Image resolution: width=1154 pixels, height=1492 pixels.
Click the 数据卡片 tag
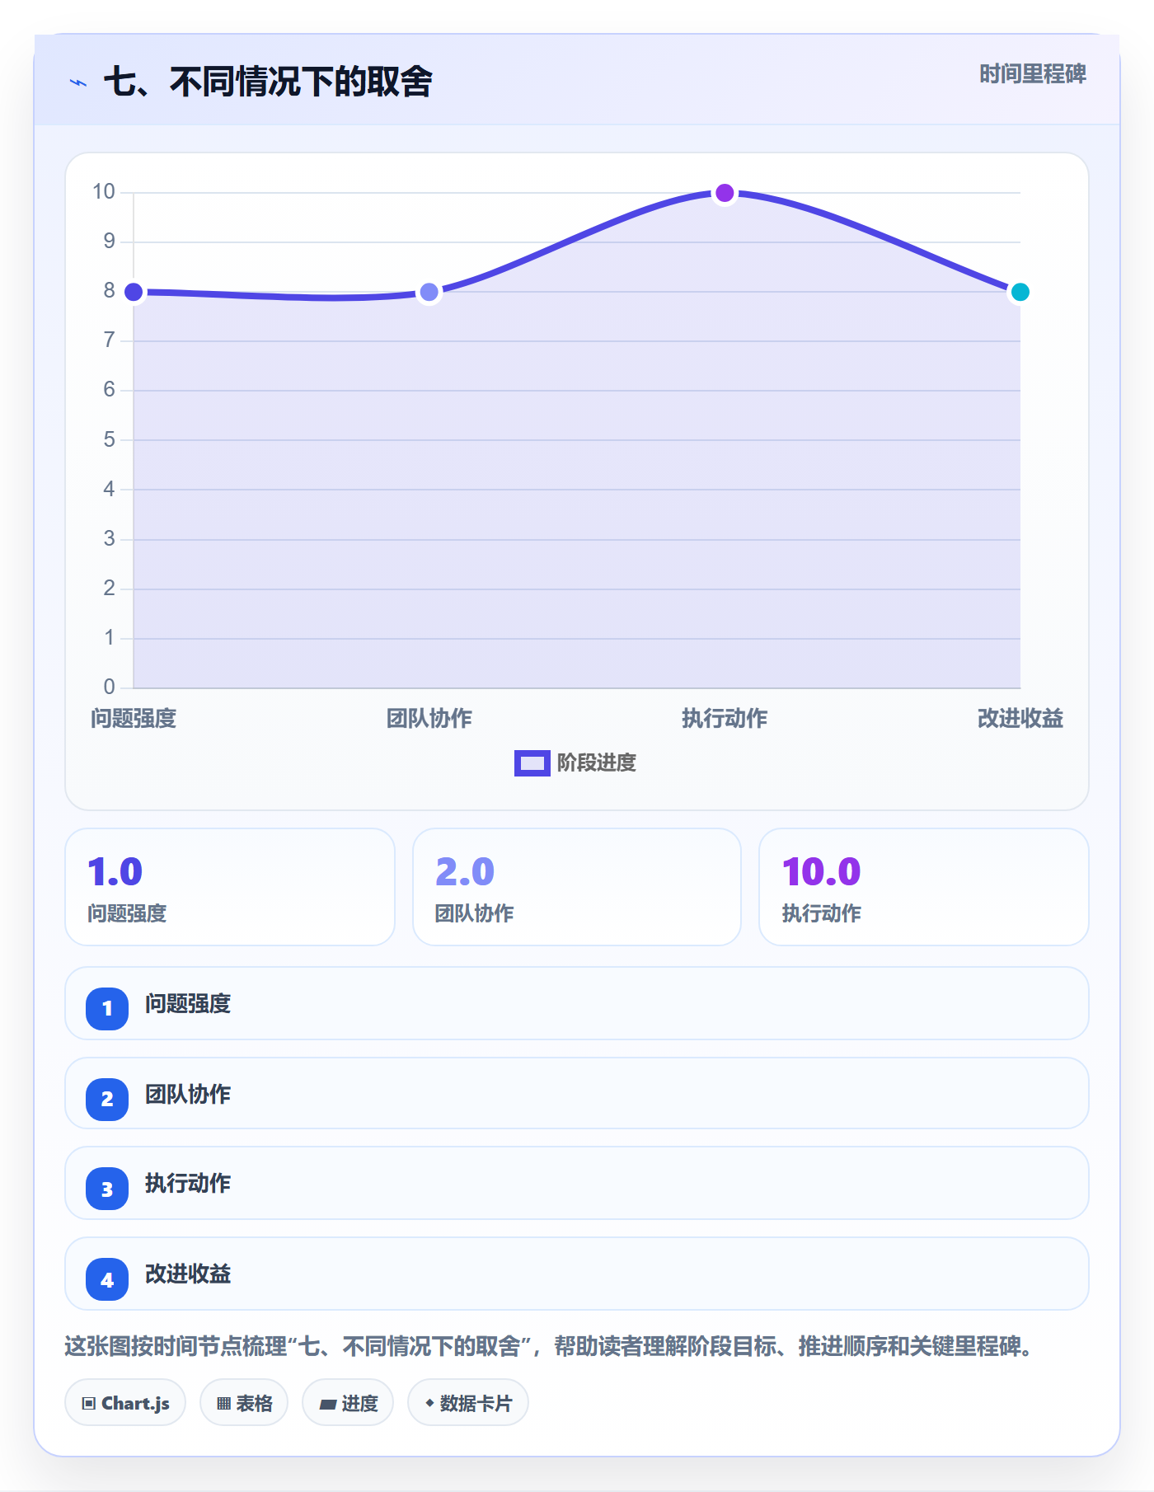(468, 1402)
